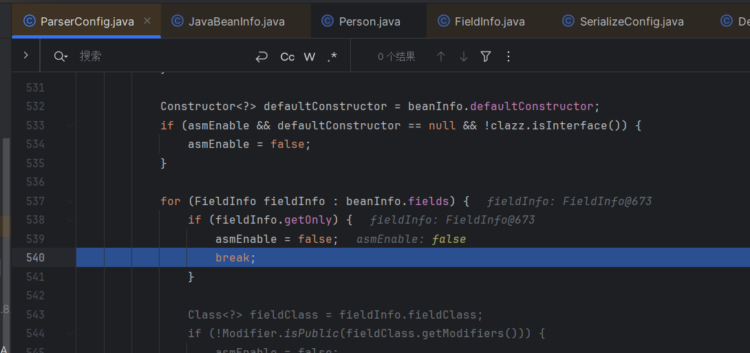Enable the Regex (.*) search option
750x353 pixels.
[x=332, y=57]
